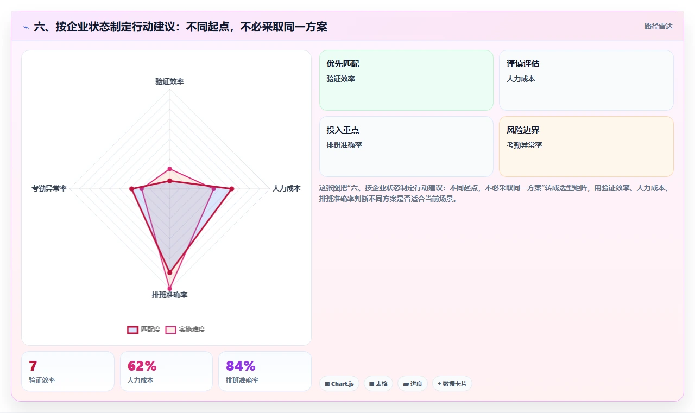
Task: Select the Chart.js tag chip
Action: [x=339, y=384]
